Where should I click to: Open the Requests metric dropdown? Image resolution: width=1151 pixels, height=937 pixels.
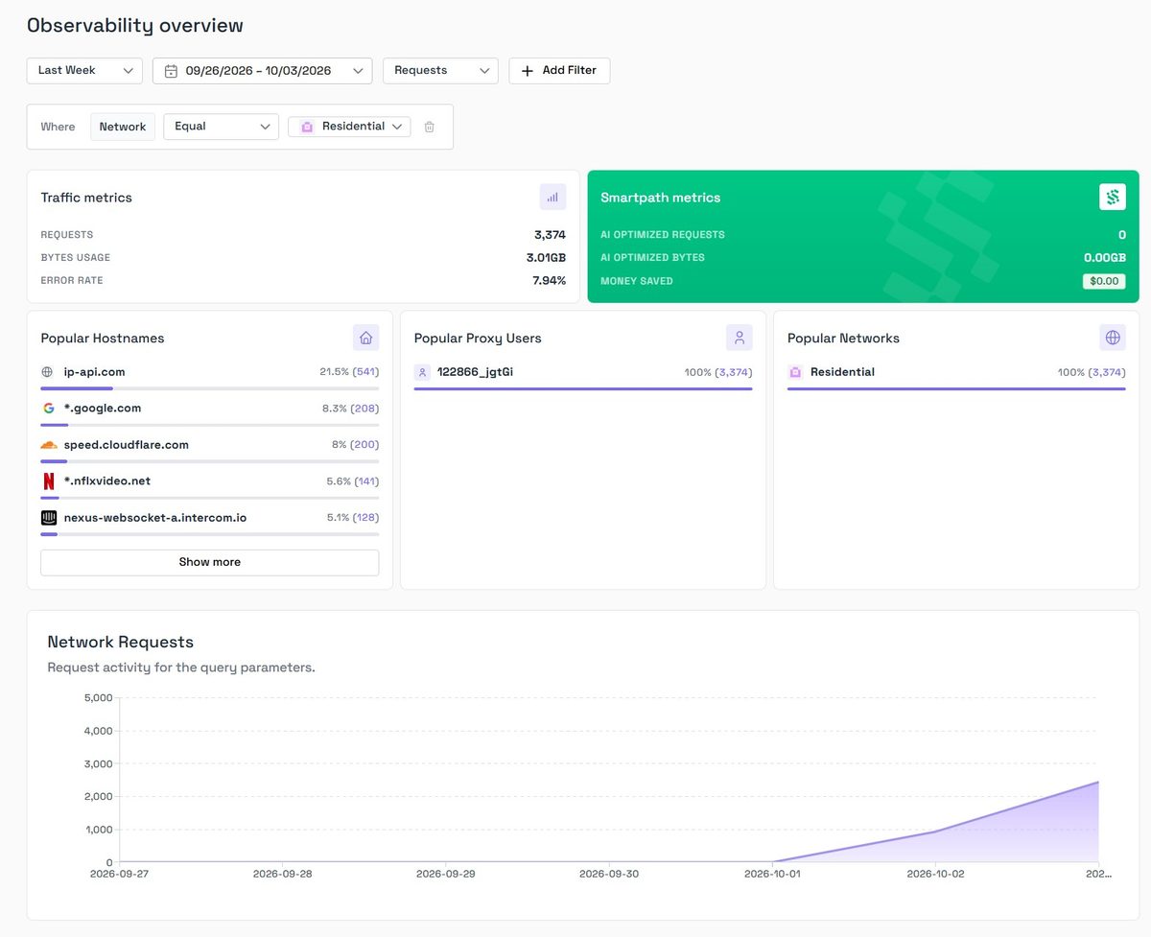click(x=440, y=71)
